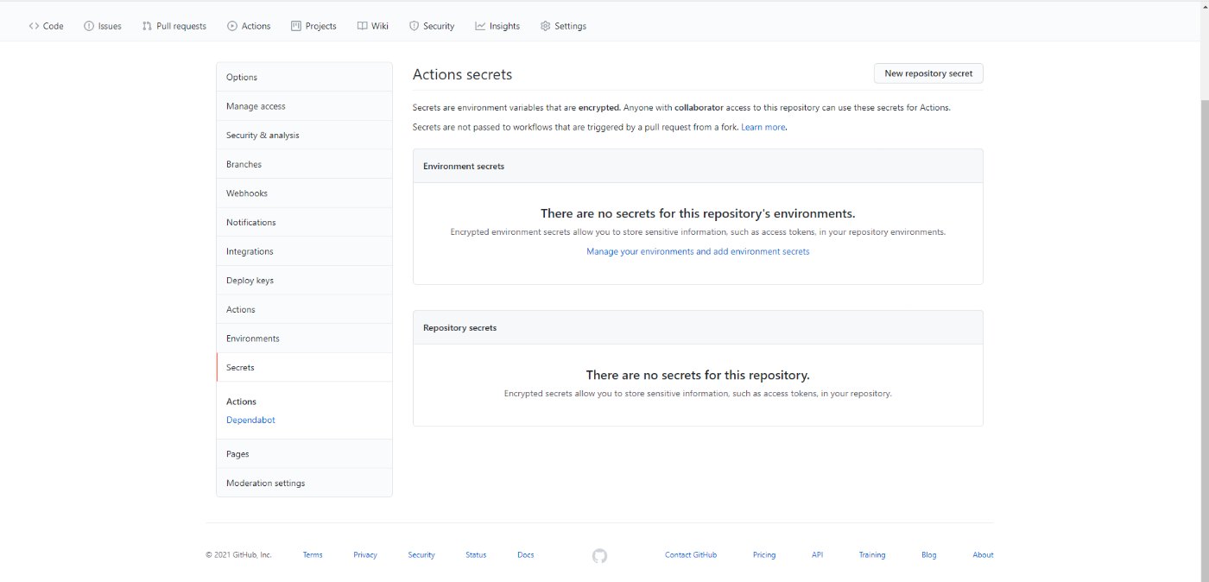The image size is (1209, 582).
Task: Open the Docs footer link
Action: point(526,555)
